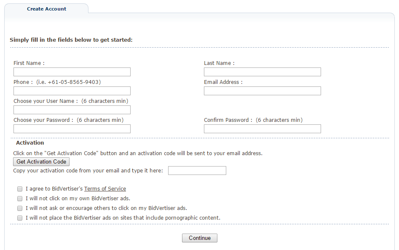The image size is (399, 250).
Task: Click the activation code entry box
Action: [197, 171]
